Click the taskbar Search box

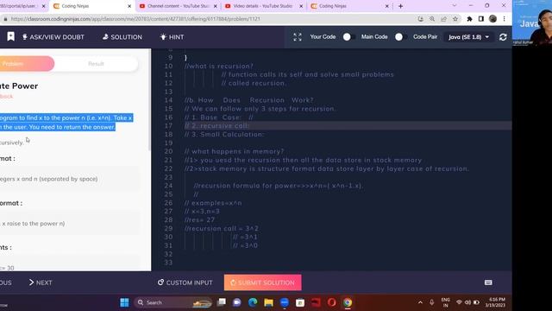point(172,302)
